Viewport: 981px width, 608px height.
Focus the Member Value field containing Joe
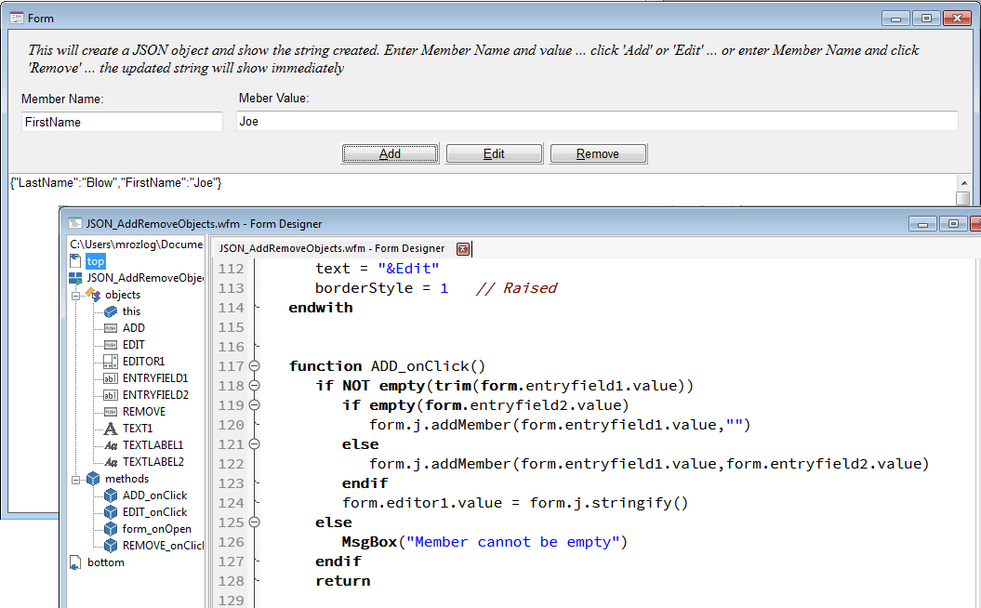[x=597, y=122]
